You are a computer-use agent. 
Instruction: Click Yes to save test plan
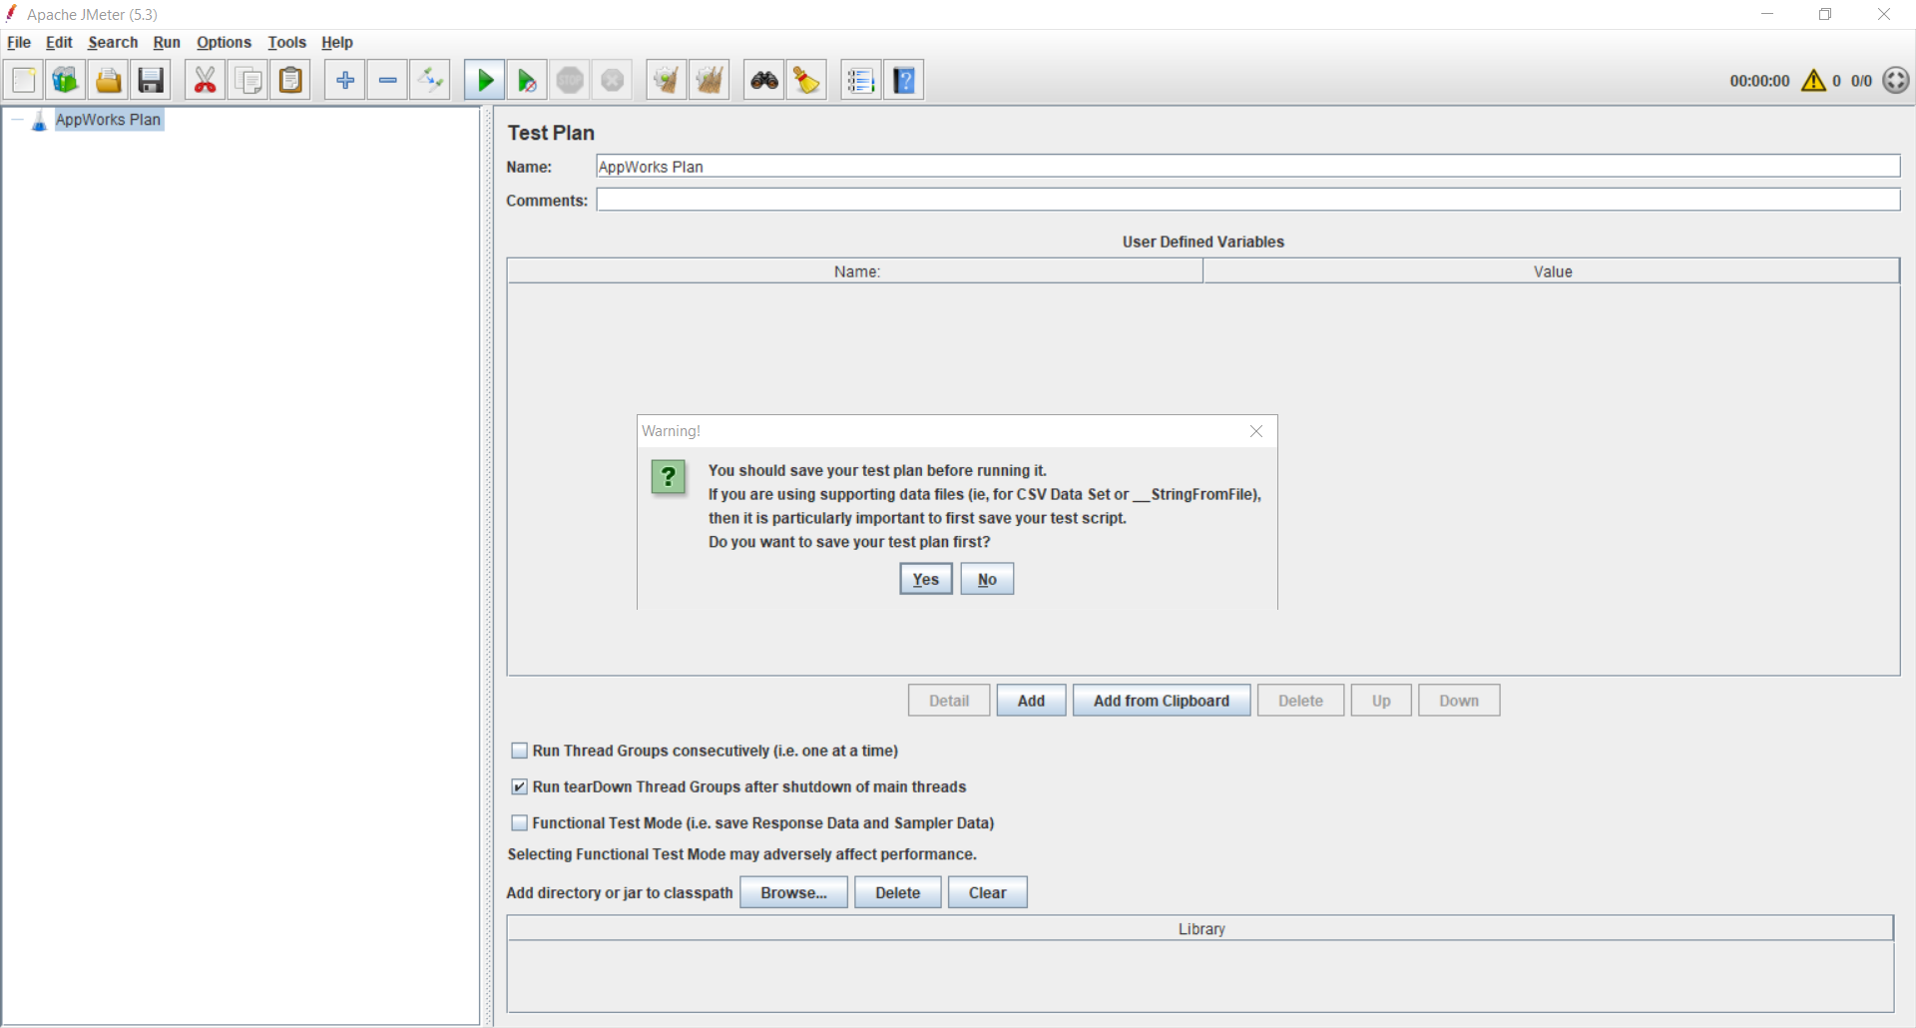925,579
